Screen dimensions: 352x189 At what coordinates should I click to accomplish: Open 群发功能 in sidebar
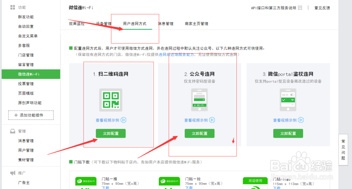pos(26,17)
